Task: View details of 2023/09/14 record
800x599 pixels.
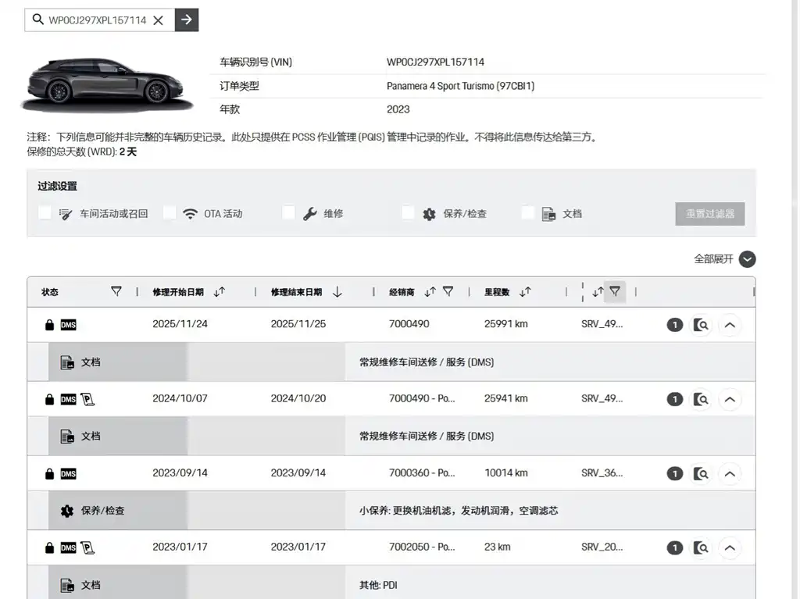Action: (701, 474)
